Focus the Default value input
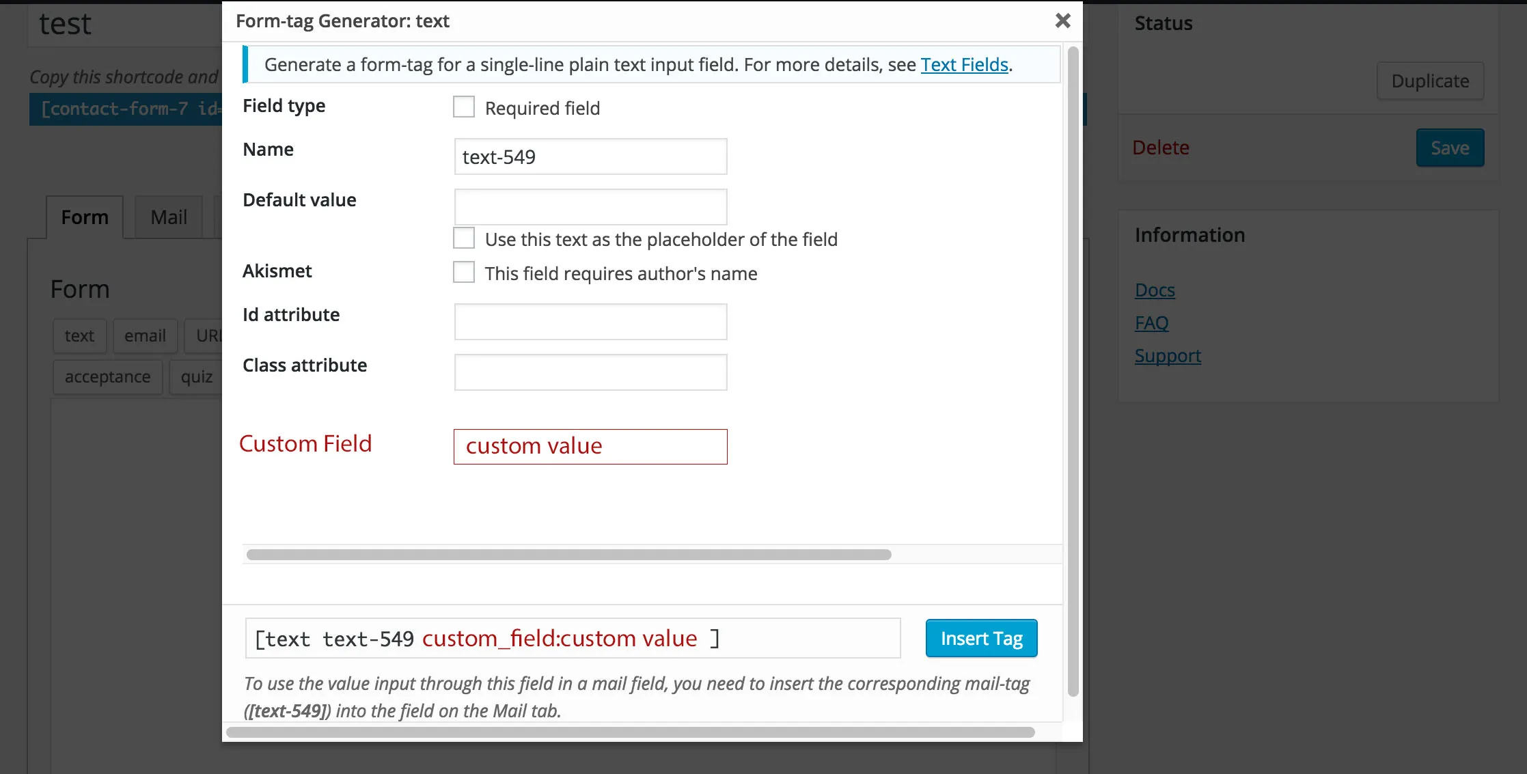This screenshot has width=1527, height=774. point(590,207)
